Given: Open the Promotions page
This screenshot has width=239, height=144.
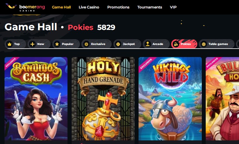Looking at the screenshot, I should click(x=118, y=7).
